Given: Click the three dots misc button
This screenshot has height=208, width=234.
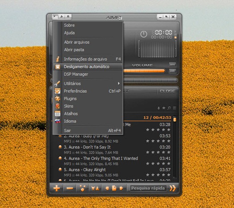Looking at the screenshot, I should [83, 188].
